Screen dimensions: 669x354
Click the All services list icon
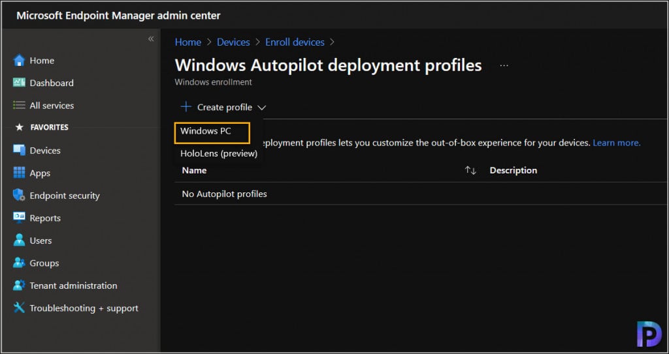click(x=19, y=105)
